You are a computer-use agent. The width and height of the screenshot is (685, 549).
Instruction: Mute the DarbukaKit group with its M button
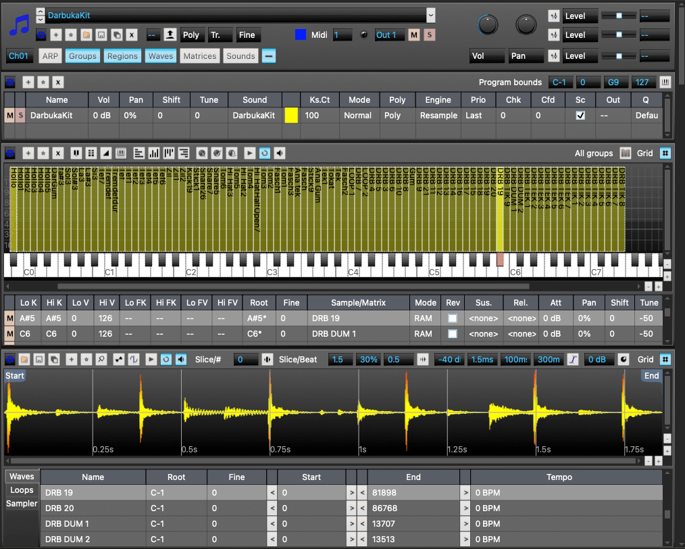click(9, 116)
